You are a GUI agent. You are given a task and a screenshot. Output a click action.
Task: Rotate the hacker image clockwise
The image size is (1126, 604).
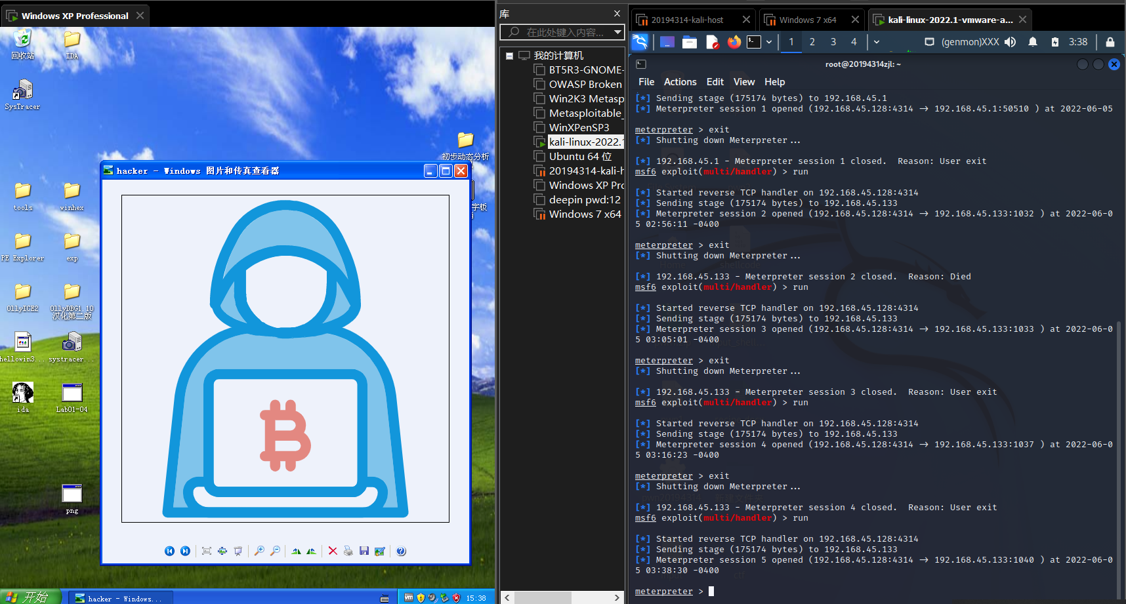[x=296, y=551]
